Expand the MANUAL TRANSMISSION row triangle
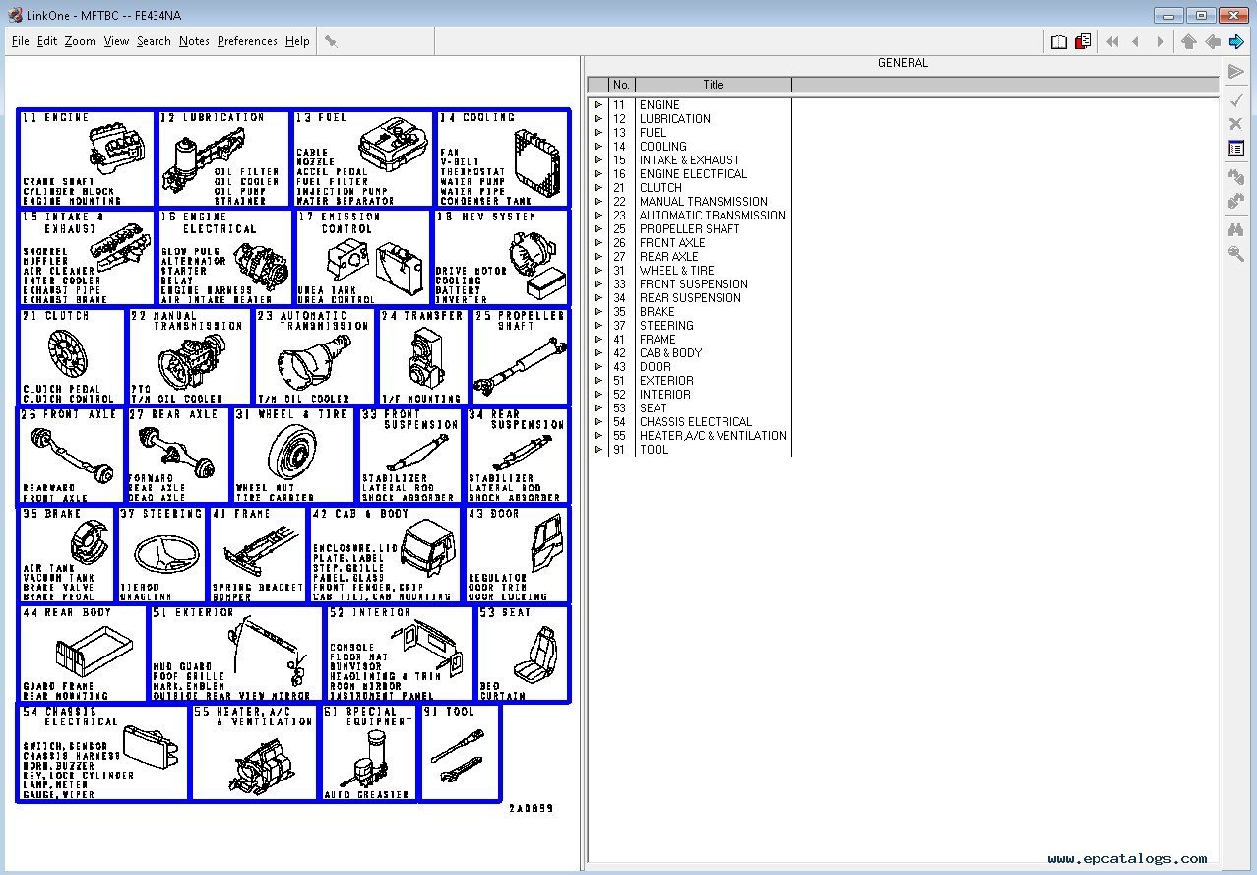The height and width of the screenshot is (875, 1257). (x=597, y=202)
